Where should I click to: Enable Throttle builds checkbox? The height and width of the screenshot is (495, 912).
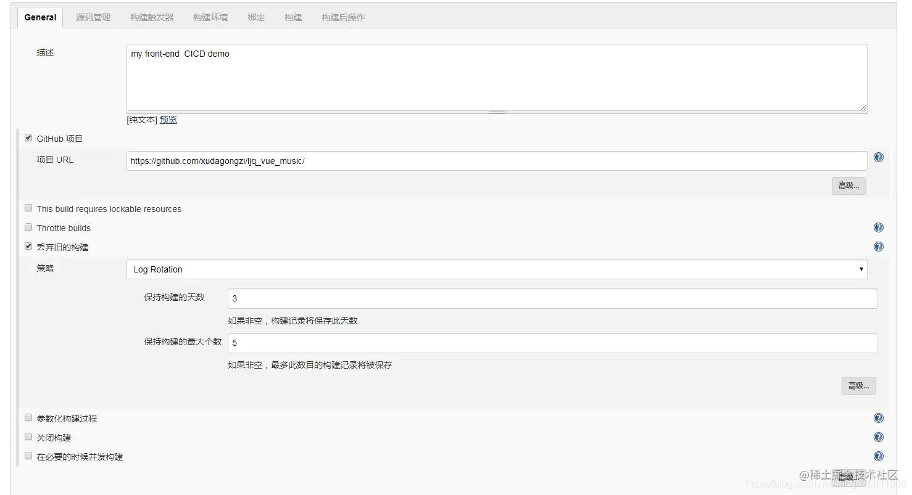click(28, 227)
